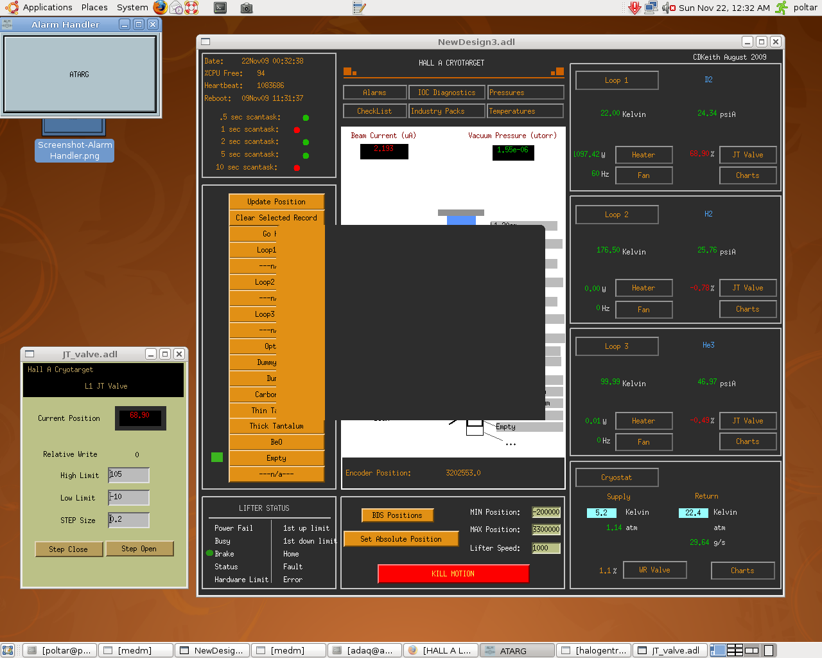Switch to the second workspace in switcher
Screen dimensions: 822x658
point(735,650)
